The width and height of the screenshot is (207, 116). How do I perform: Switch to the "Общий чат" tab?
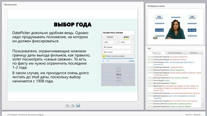point(157,53)
